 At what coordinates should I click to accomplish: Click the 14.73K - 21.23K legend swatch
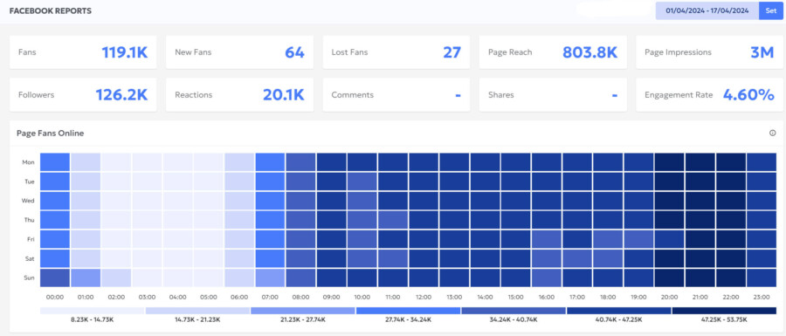click(197, 311)
